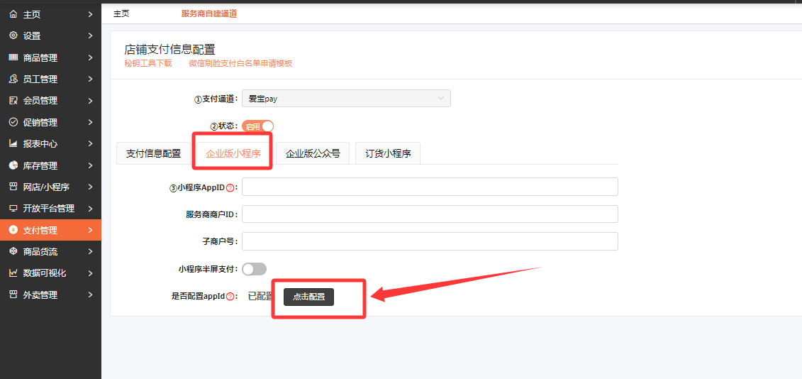Image resolution: width=802 pixels, height=379 pixels.
Task: Click the help icon beside 小程序AppID label
Action: [x=230, y=188]
